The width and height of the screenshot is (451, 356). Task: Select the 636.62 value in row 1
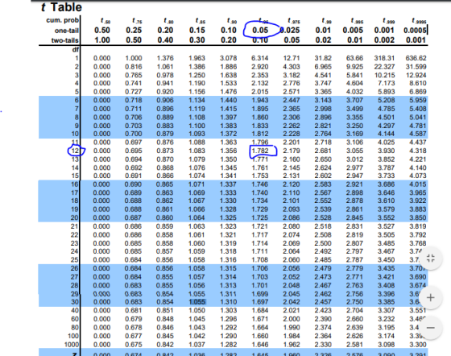tap(416, 58)
